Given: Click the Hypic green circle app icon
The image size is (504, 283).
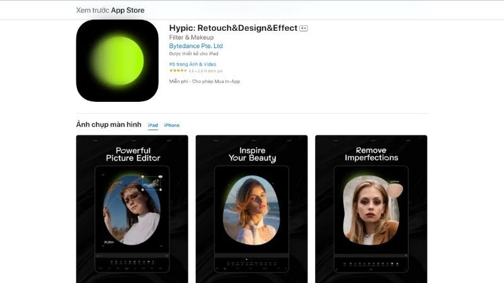Looking at the screenshot, I should pyautogui.click(x=117, y=61).
